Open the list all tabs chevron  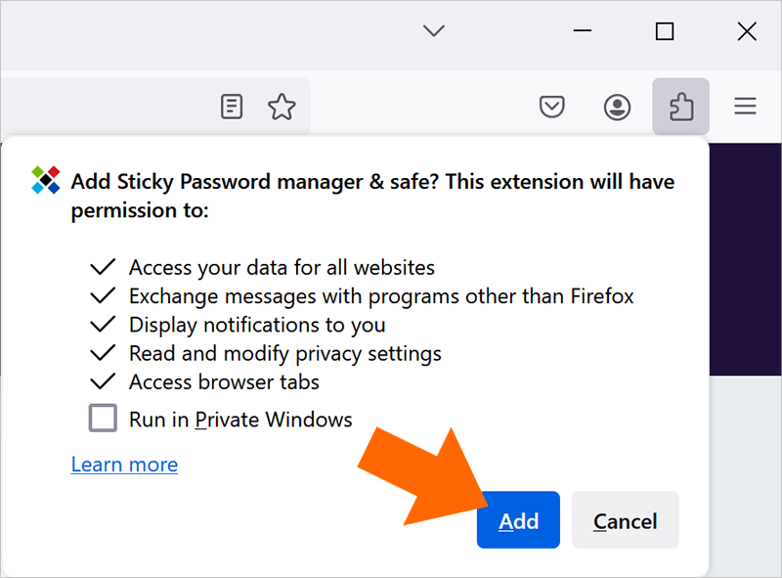point(433,31)
